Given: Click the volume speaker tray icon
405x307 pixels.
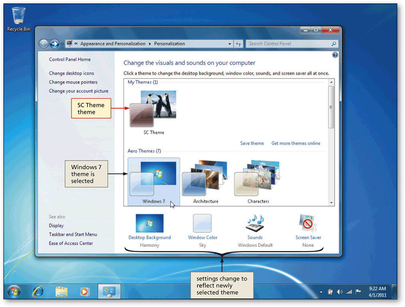Looking at the screenshot, I should pos(339,292).
